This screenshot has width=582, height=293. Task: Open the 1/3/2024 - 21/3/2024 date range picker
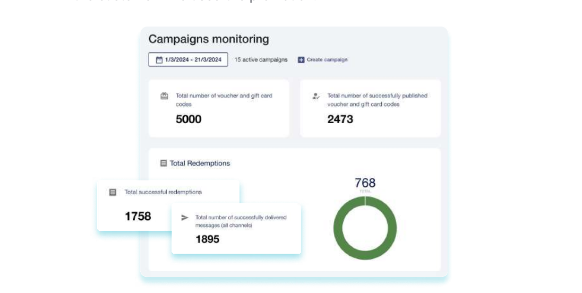click(x=189, y=60)
